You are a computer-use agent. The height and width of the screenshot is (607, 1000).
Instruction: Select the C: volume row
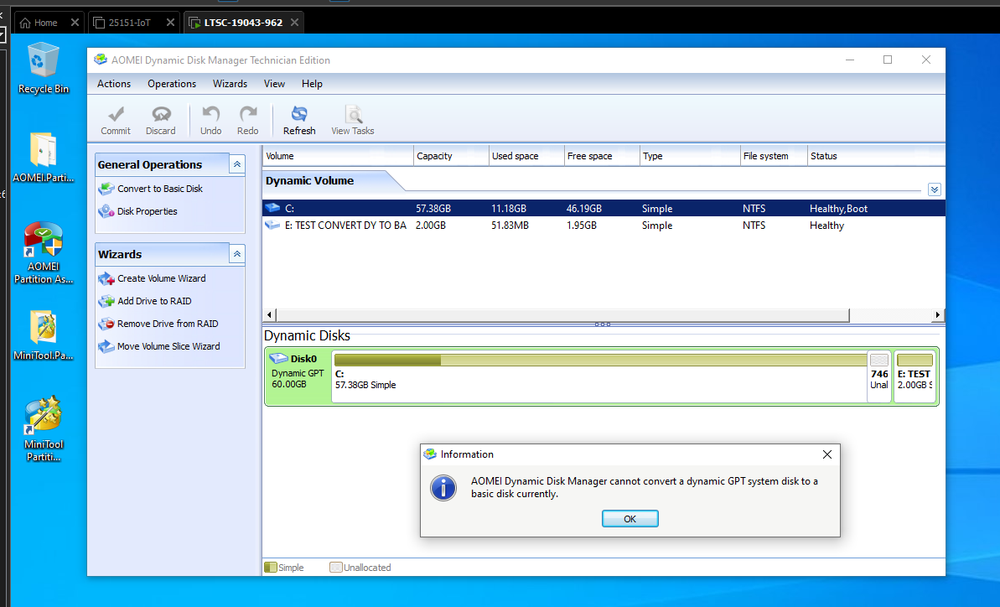click(x=604, y=209)
